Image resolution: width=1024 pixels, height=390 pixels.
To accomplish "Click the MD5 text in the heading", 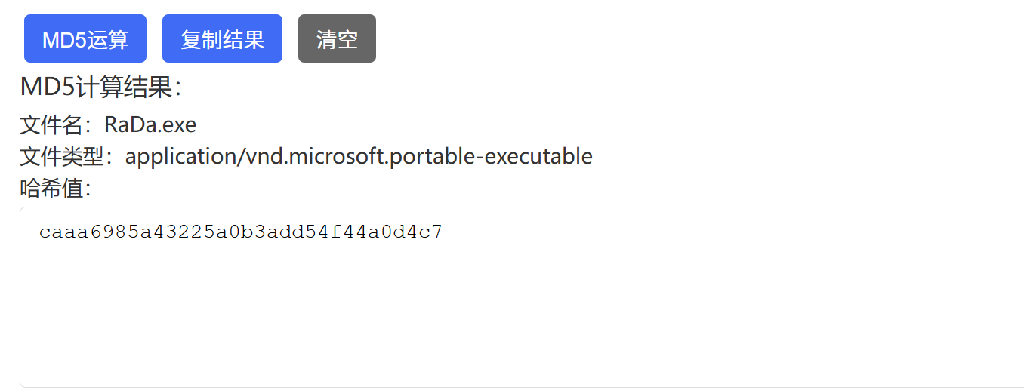I will pyautogui.click(x=48, y=88).
